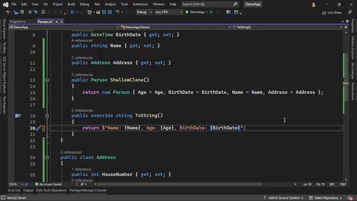Image resolution: width=357 pixels, height=201 pixels.
Task: Click the feedback icon beside Live Share
Action: (x=350, y=12)
